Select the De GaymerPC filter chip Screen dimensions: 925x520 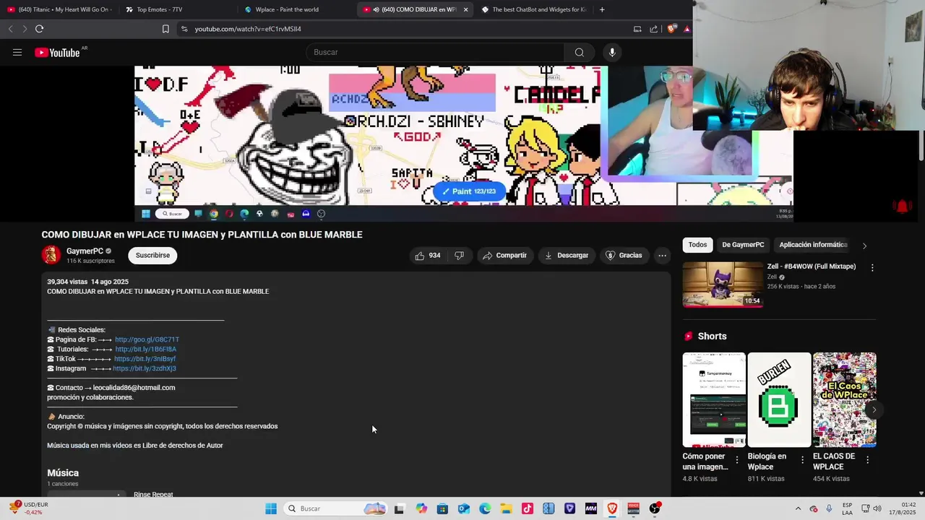(743, 245)
